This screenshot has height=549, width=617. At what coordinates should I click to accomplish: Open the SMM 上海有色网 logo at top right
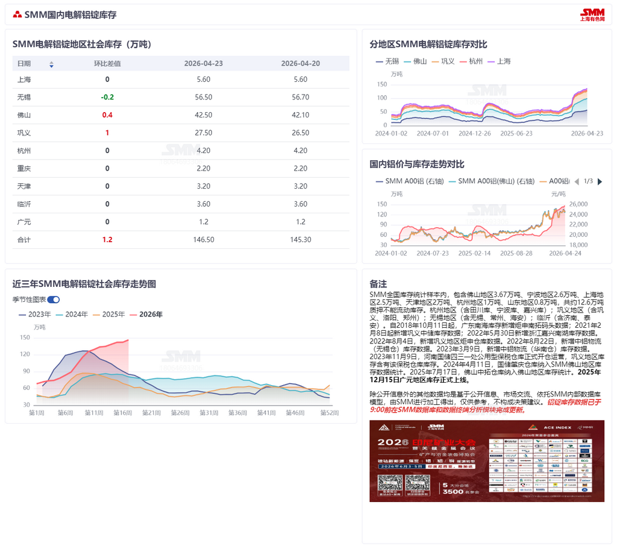pyautogui.click(x=592, y=15)
